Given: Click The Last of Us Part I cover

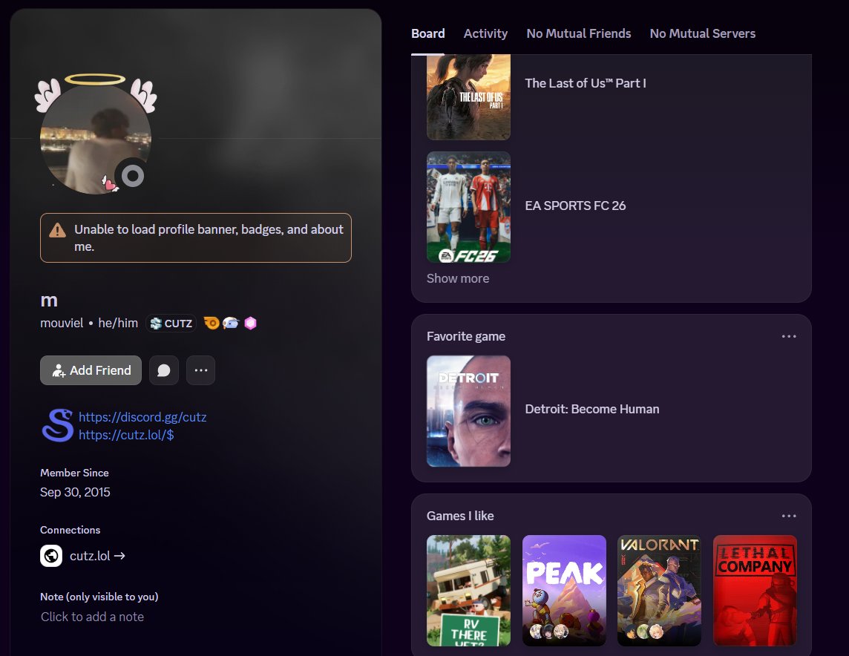Looking at the screenshot, I should (x=468, y=97).
